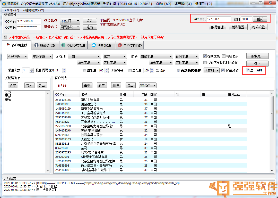Click 去重 in 客户列表

[x=87, y=85]
